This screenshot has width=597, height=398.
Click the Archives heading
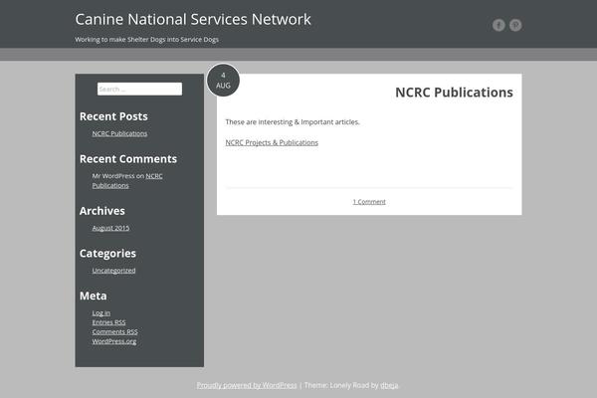tap(102, 211)
